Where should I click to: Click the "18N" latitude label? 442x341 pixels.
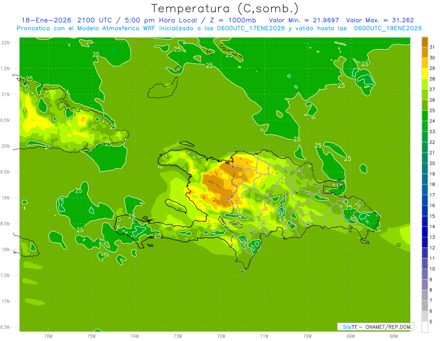tap(6, 249)
